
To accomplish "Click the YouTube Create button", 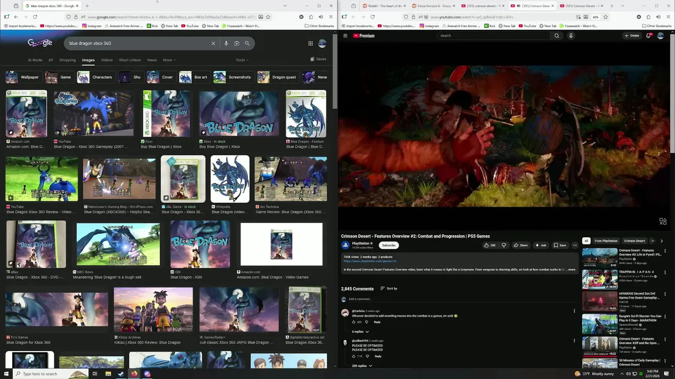I will (x=632, y=36).
